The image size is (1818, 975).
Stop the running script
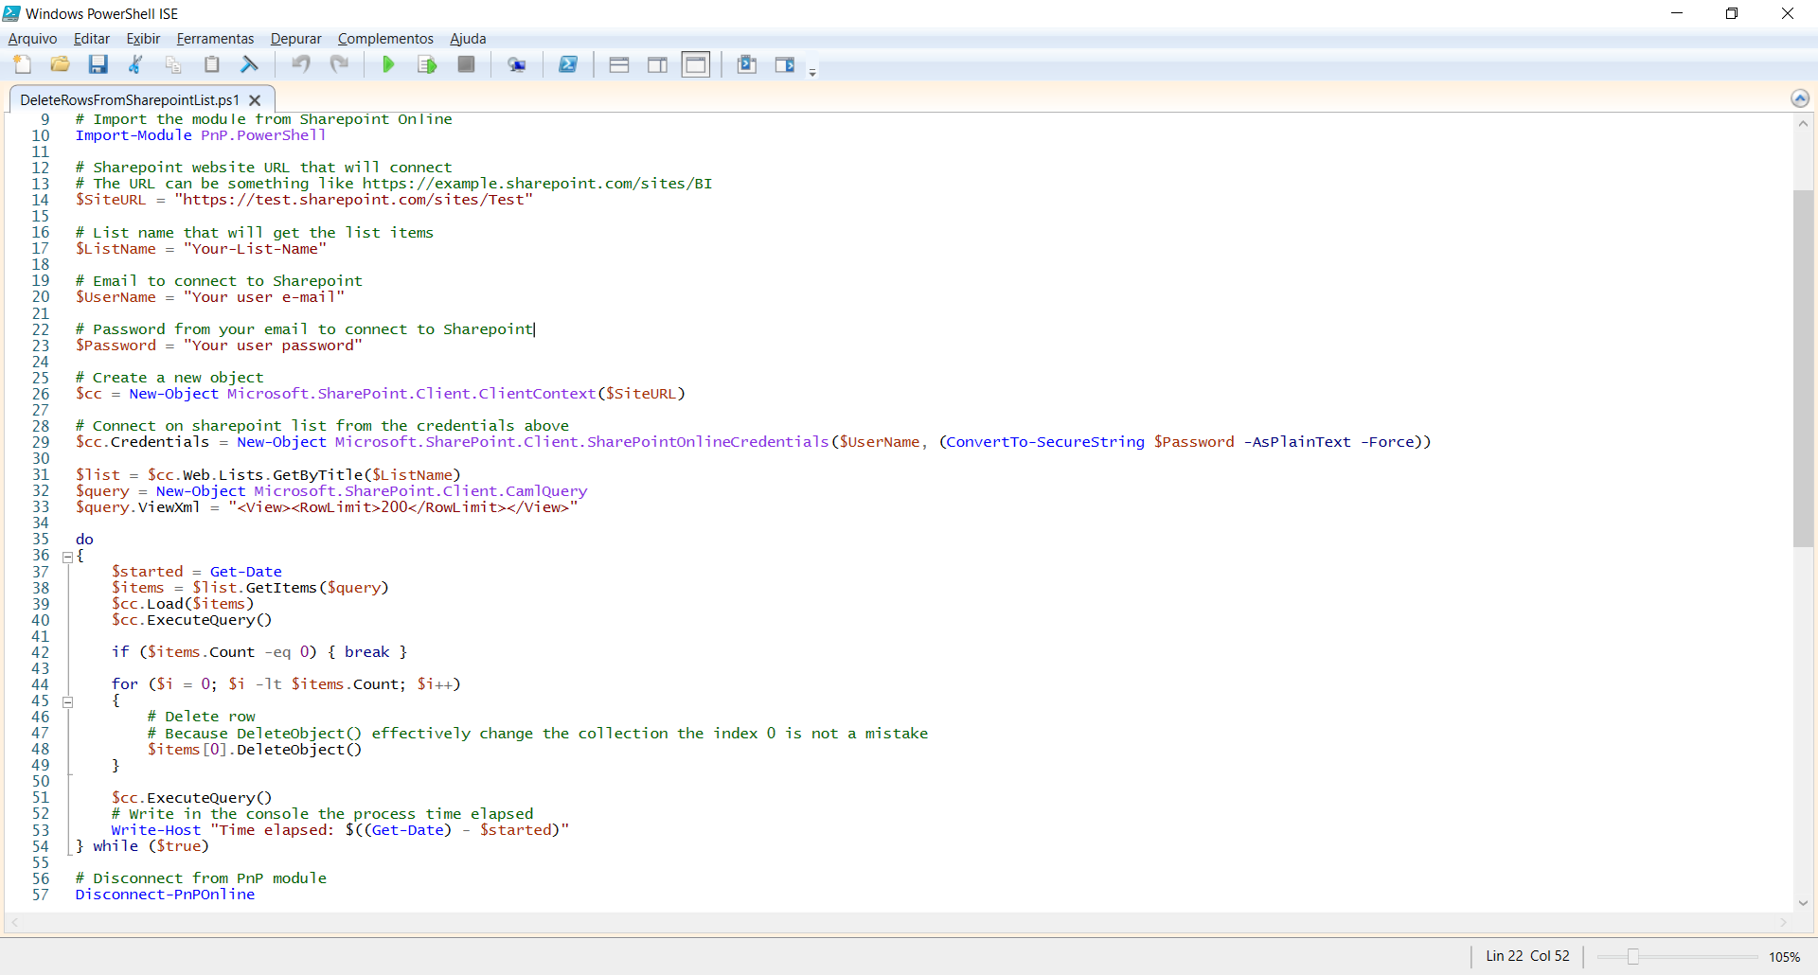coord(465,64)
